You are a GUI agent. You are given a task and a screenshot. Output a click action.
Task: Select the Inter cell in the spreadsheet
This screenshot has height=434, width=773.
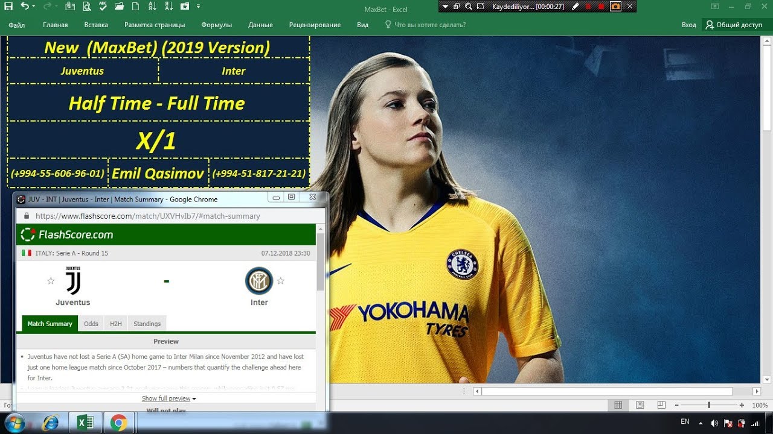pos(234,71)
